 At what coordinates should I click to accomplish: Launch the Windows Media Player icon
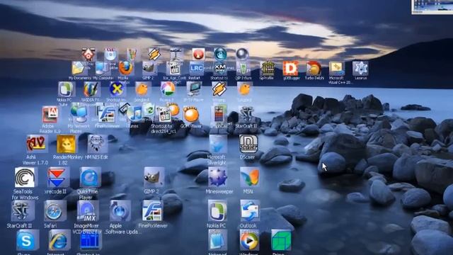tap(249, 241)
